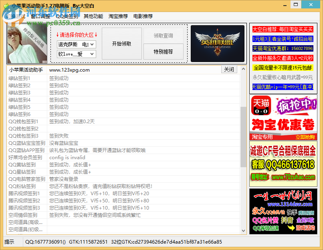Open the 大空白推荐:每日淘宝买买买 link
Viewport: 323px width, 250px height.
(283, 29)
